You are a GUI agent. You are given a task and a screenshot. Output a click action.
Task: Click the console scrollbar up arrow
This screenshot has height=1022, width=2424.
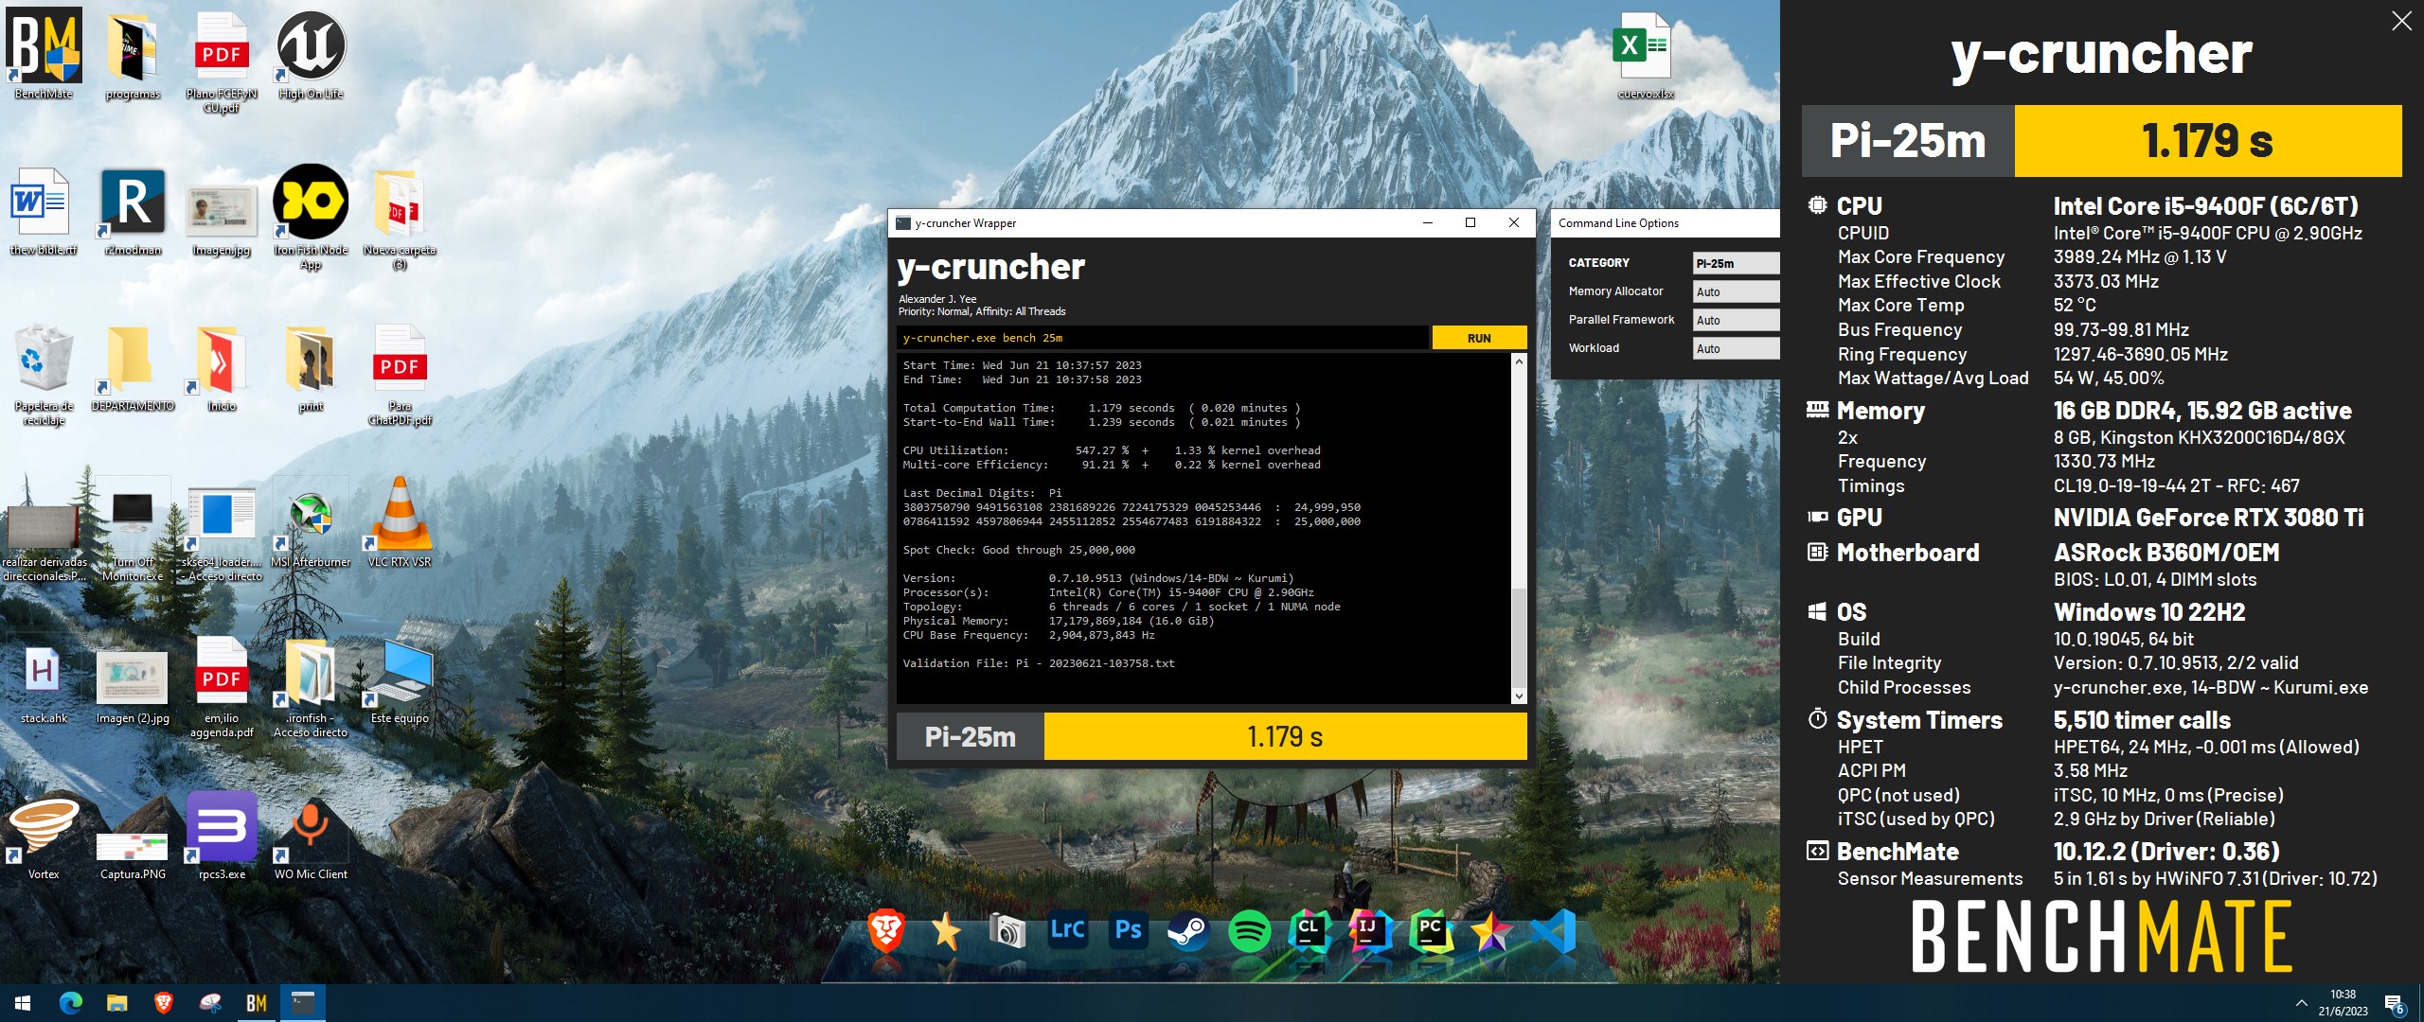1519,361
